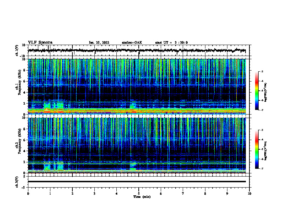The width and height of the screenshot is (281, 217).
Task: Select the "Time (min)" x-axis title
Action: coord(142,197)
